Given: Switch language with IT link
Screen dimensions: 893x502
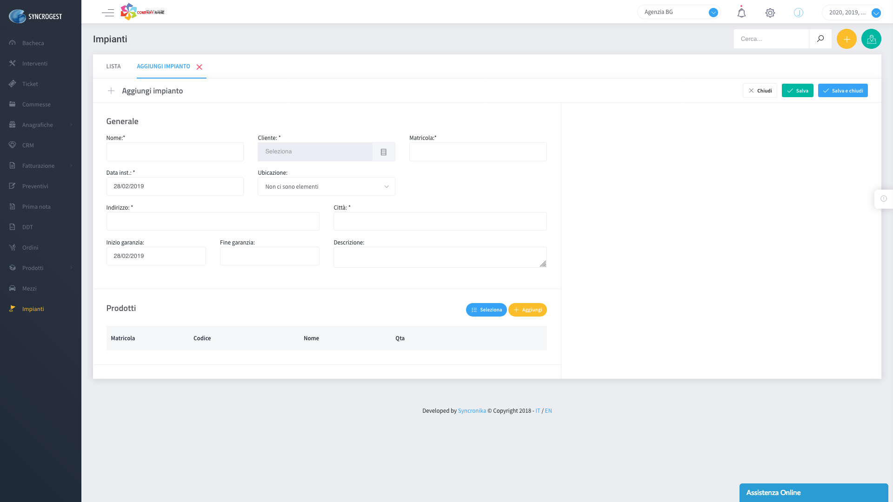Looking at the screenshot, I should click(538, 411).
